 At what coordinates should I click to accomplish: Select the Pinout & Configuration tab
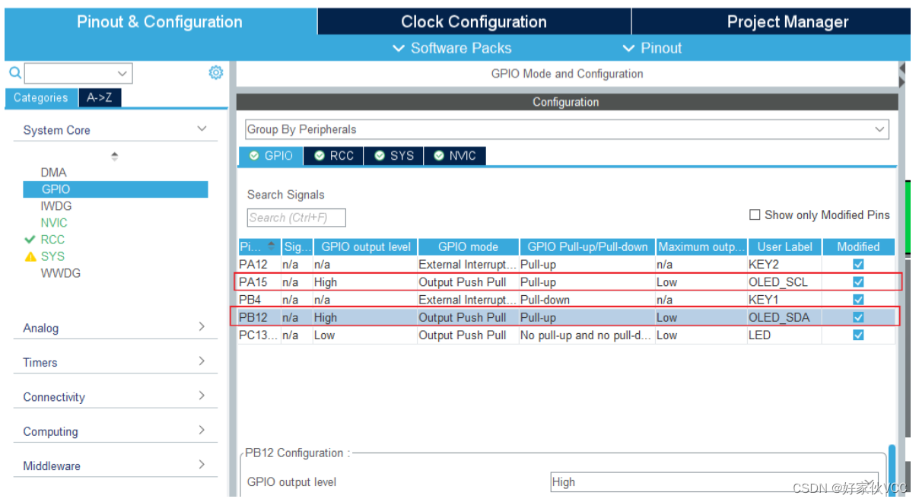(x=160, y=21)
